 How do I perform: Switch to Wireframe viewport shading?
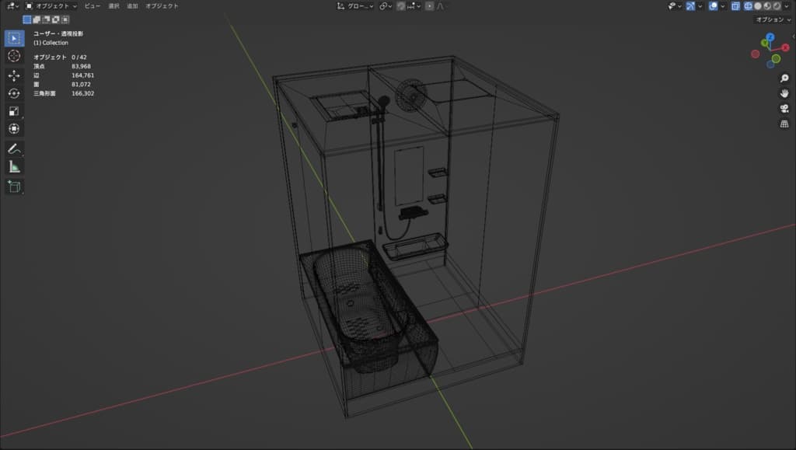coord(749,6)
